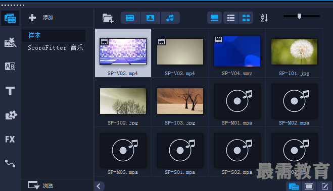Click the SP-S01.mpa file name
This screenshot has width=333, height=191.
click(x=180, y=172)
